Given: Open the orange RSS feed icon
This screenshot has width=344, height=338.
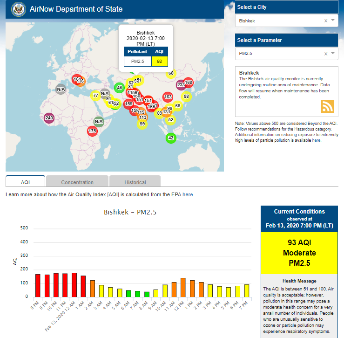Looking at the screenshot, I should [x=328, y=106].
